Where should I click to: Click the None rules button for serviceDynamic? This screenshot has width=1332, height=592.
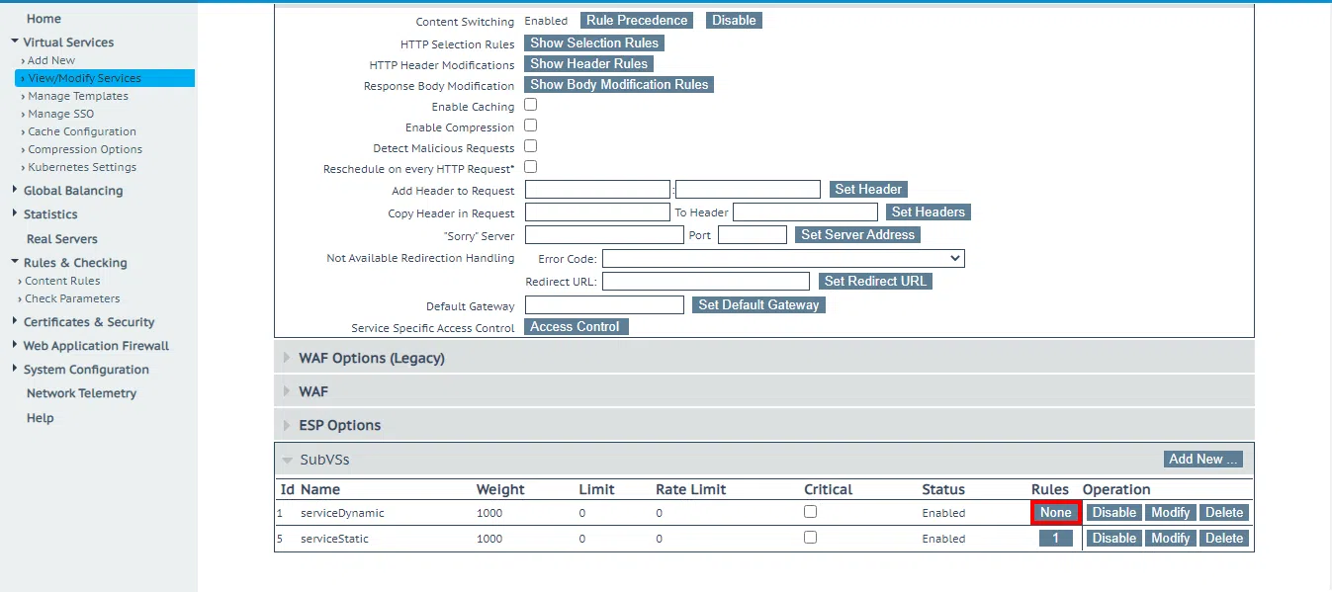1055,512
